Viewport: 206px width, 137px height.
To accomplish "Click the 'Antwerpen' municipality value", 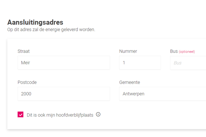I will click(x=134, y=94).
